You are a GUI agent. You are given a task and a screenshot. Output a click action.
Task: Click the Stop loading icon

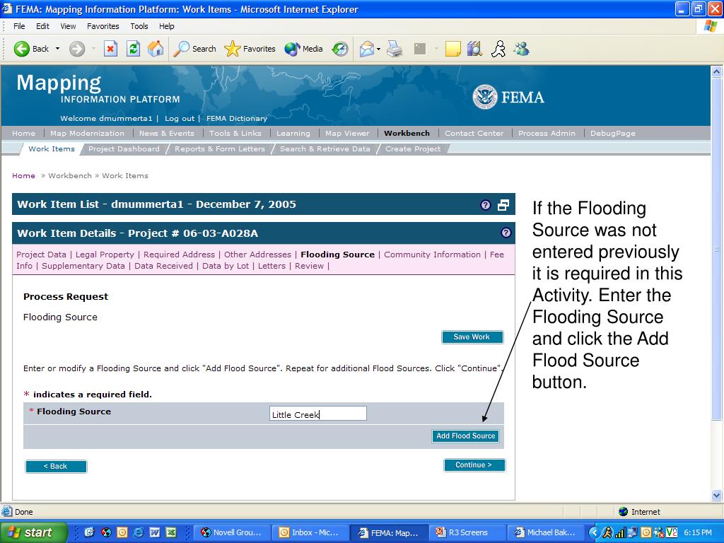[x=110, y=49]
